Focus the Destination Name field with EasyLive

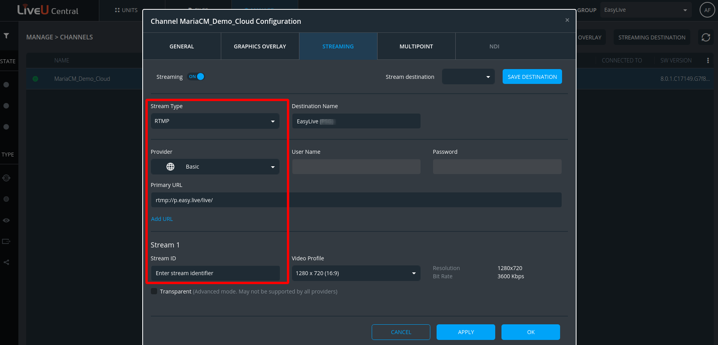point(356,121)
